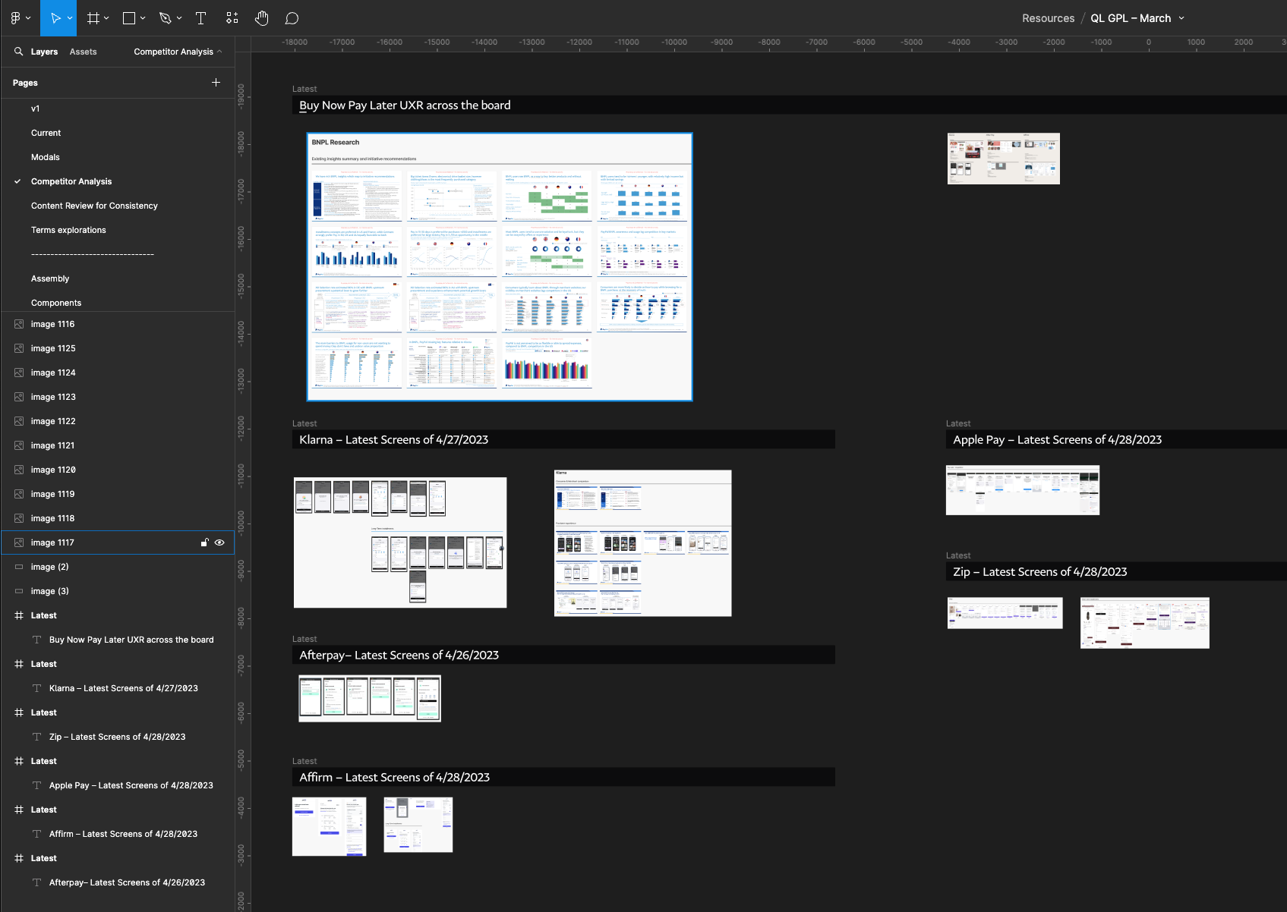This screenshot has height=912, width=1287.
Task: Expand the Move tools dropdown arrow
Action: tap(70, 18)
